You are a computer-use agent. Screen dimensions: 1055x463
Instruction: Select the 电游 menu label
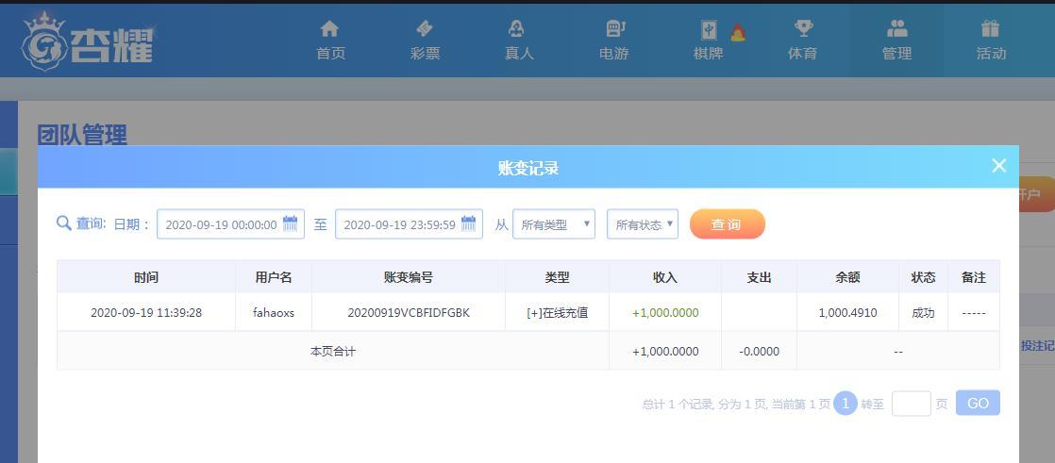pyautogui.click(x=613, y=54)
